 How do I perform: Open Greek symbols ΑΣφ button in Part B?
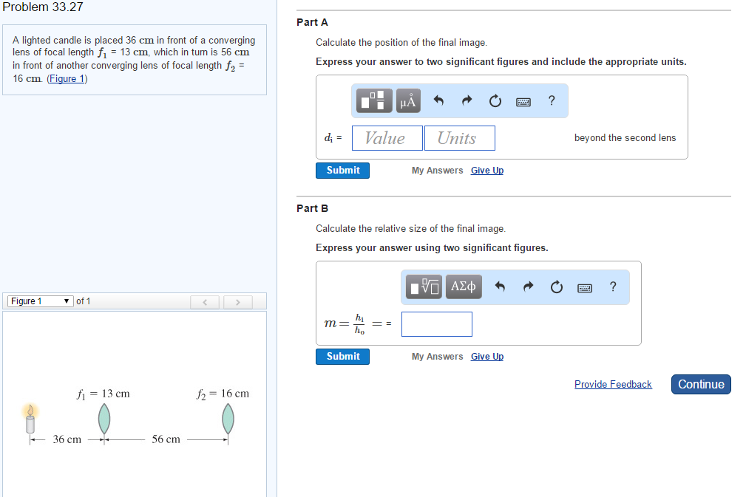point(464,287)
